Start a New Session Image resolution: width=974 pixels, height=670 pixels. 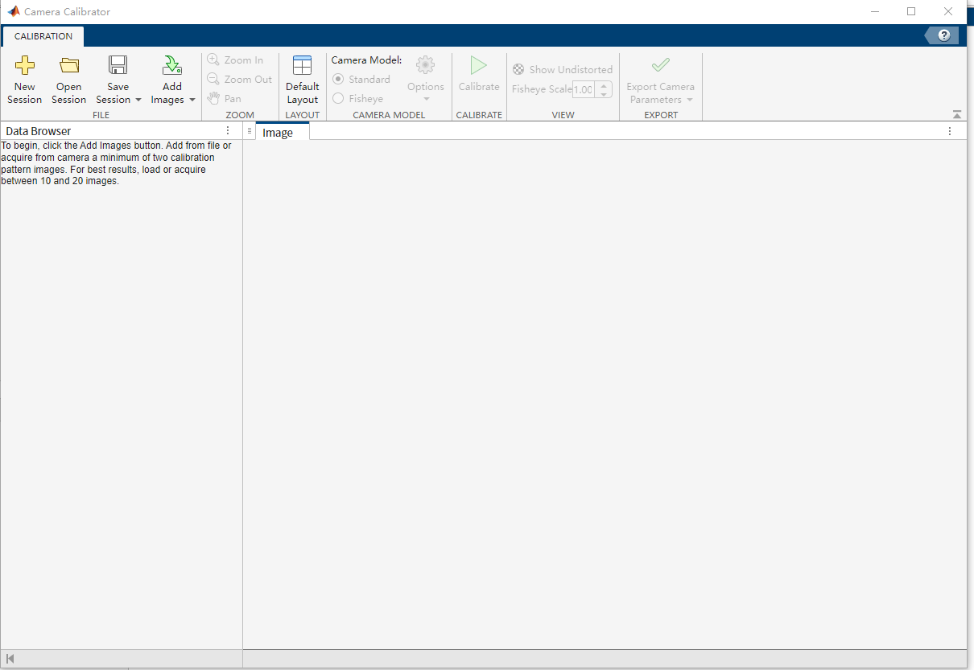click(x=25, y=80)
